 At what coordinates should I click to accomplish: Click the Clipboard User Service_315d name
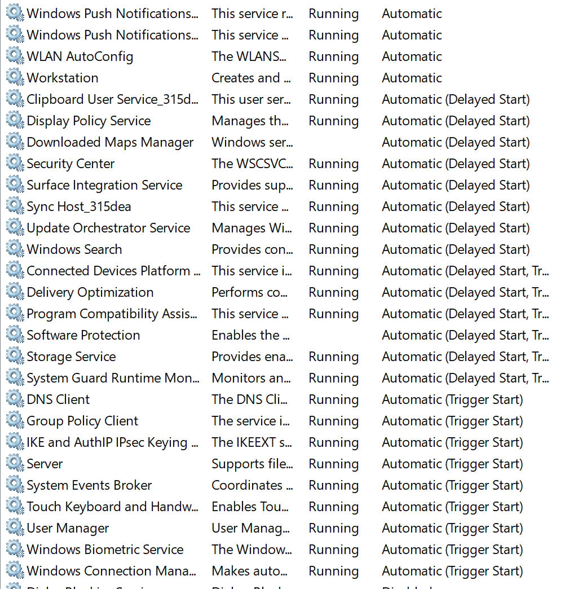(112, 99)
